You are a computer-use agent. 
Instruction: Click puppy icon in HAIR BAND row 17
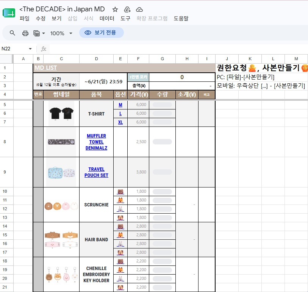coord(120,253)
